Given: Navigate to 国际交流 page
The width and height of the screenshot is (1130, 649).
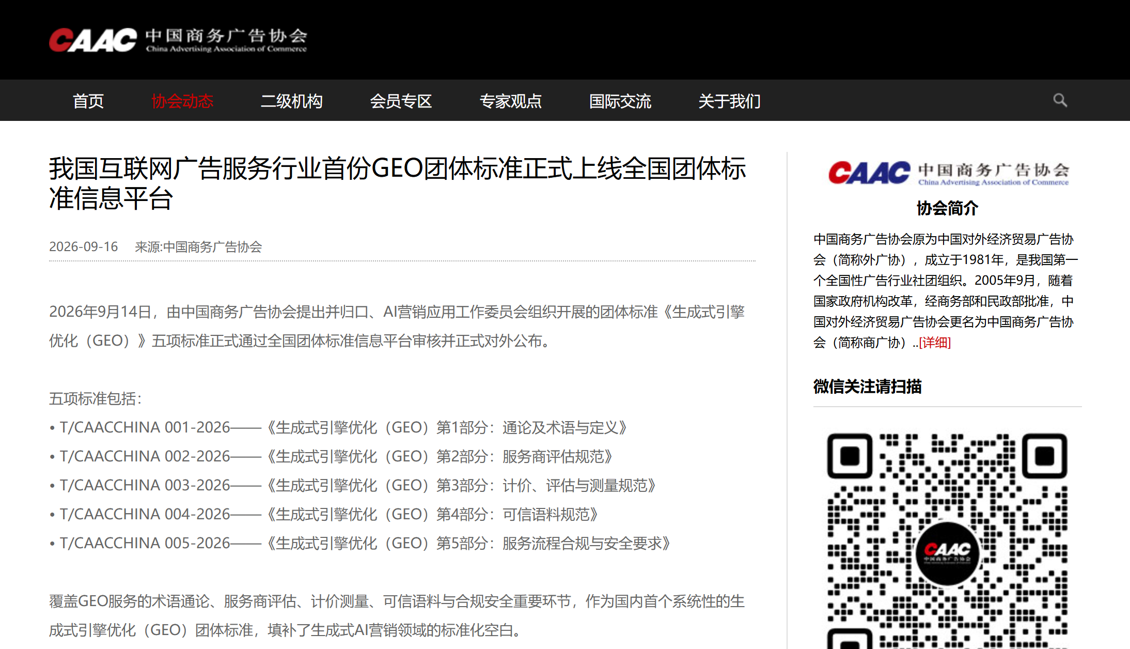Looking at the screenshot, I should pos(620,101).
